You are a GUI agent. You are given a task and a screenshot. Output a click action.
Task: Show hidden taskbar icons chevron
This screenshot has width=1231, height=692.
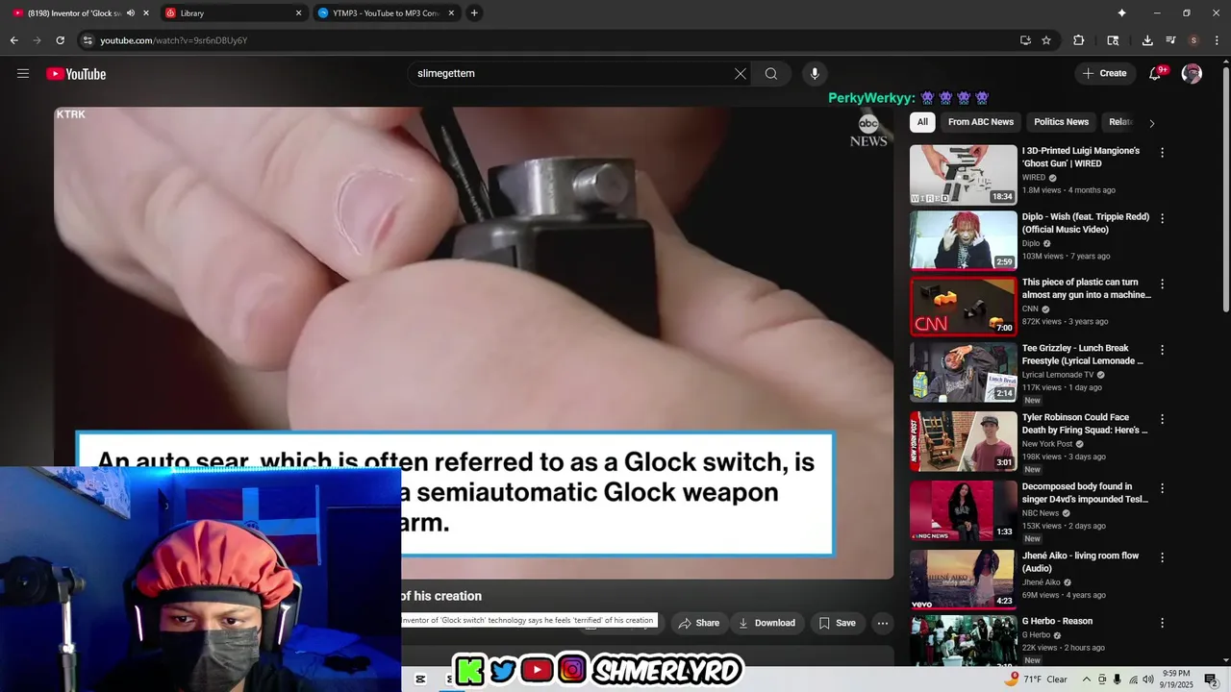click(1087, 680)
